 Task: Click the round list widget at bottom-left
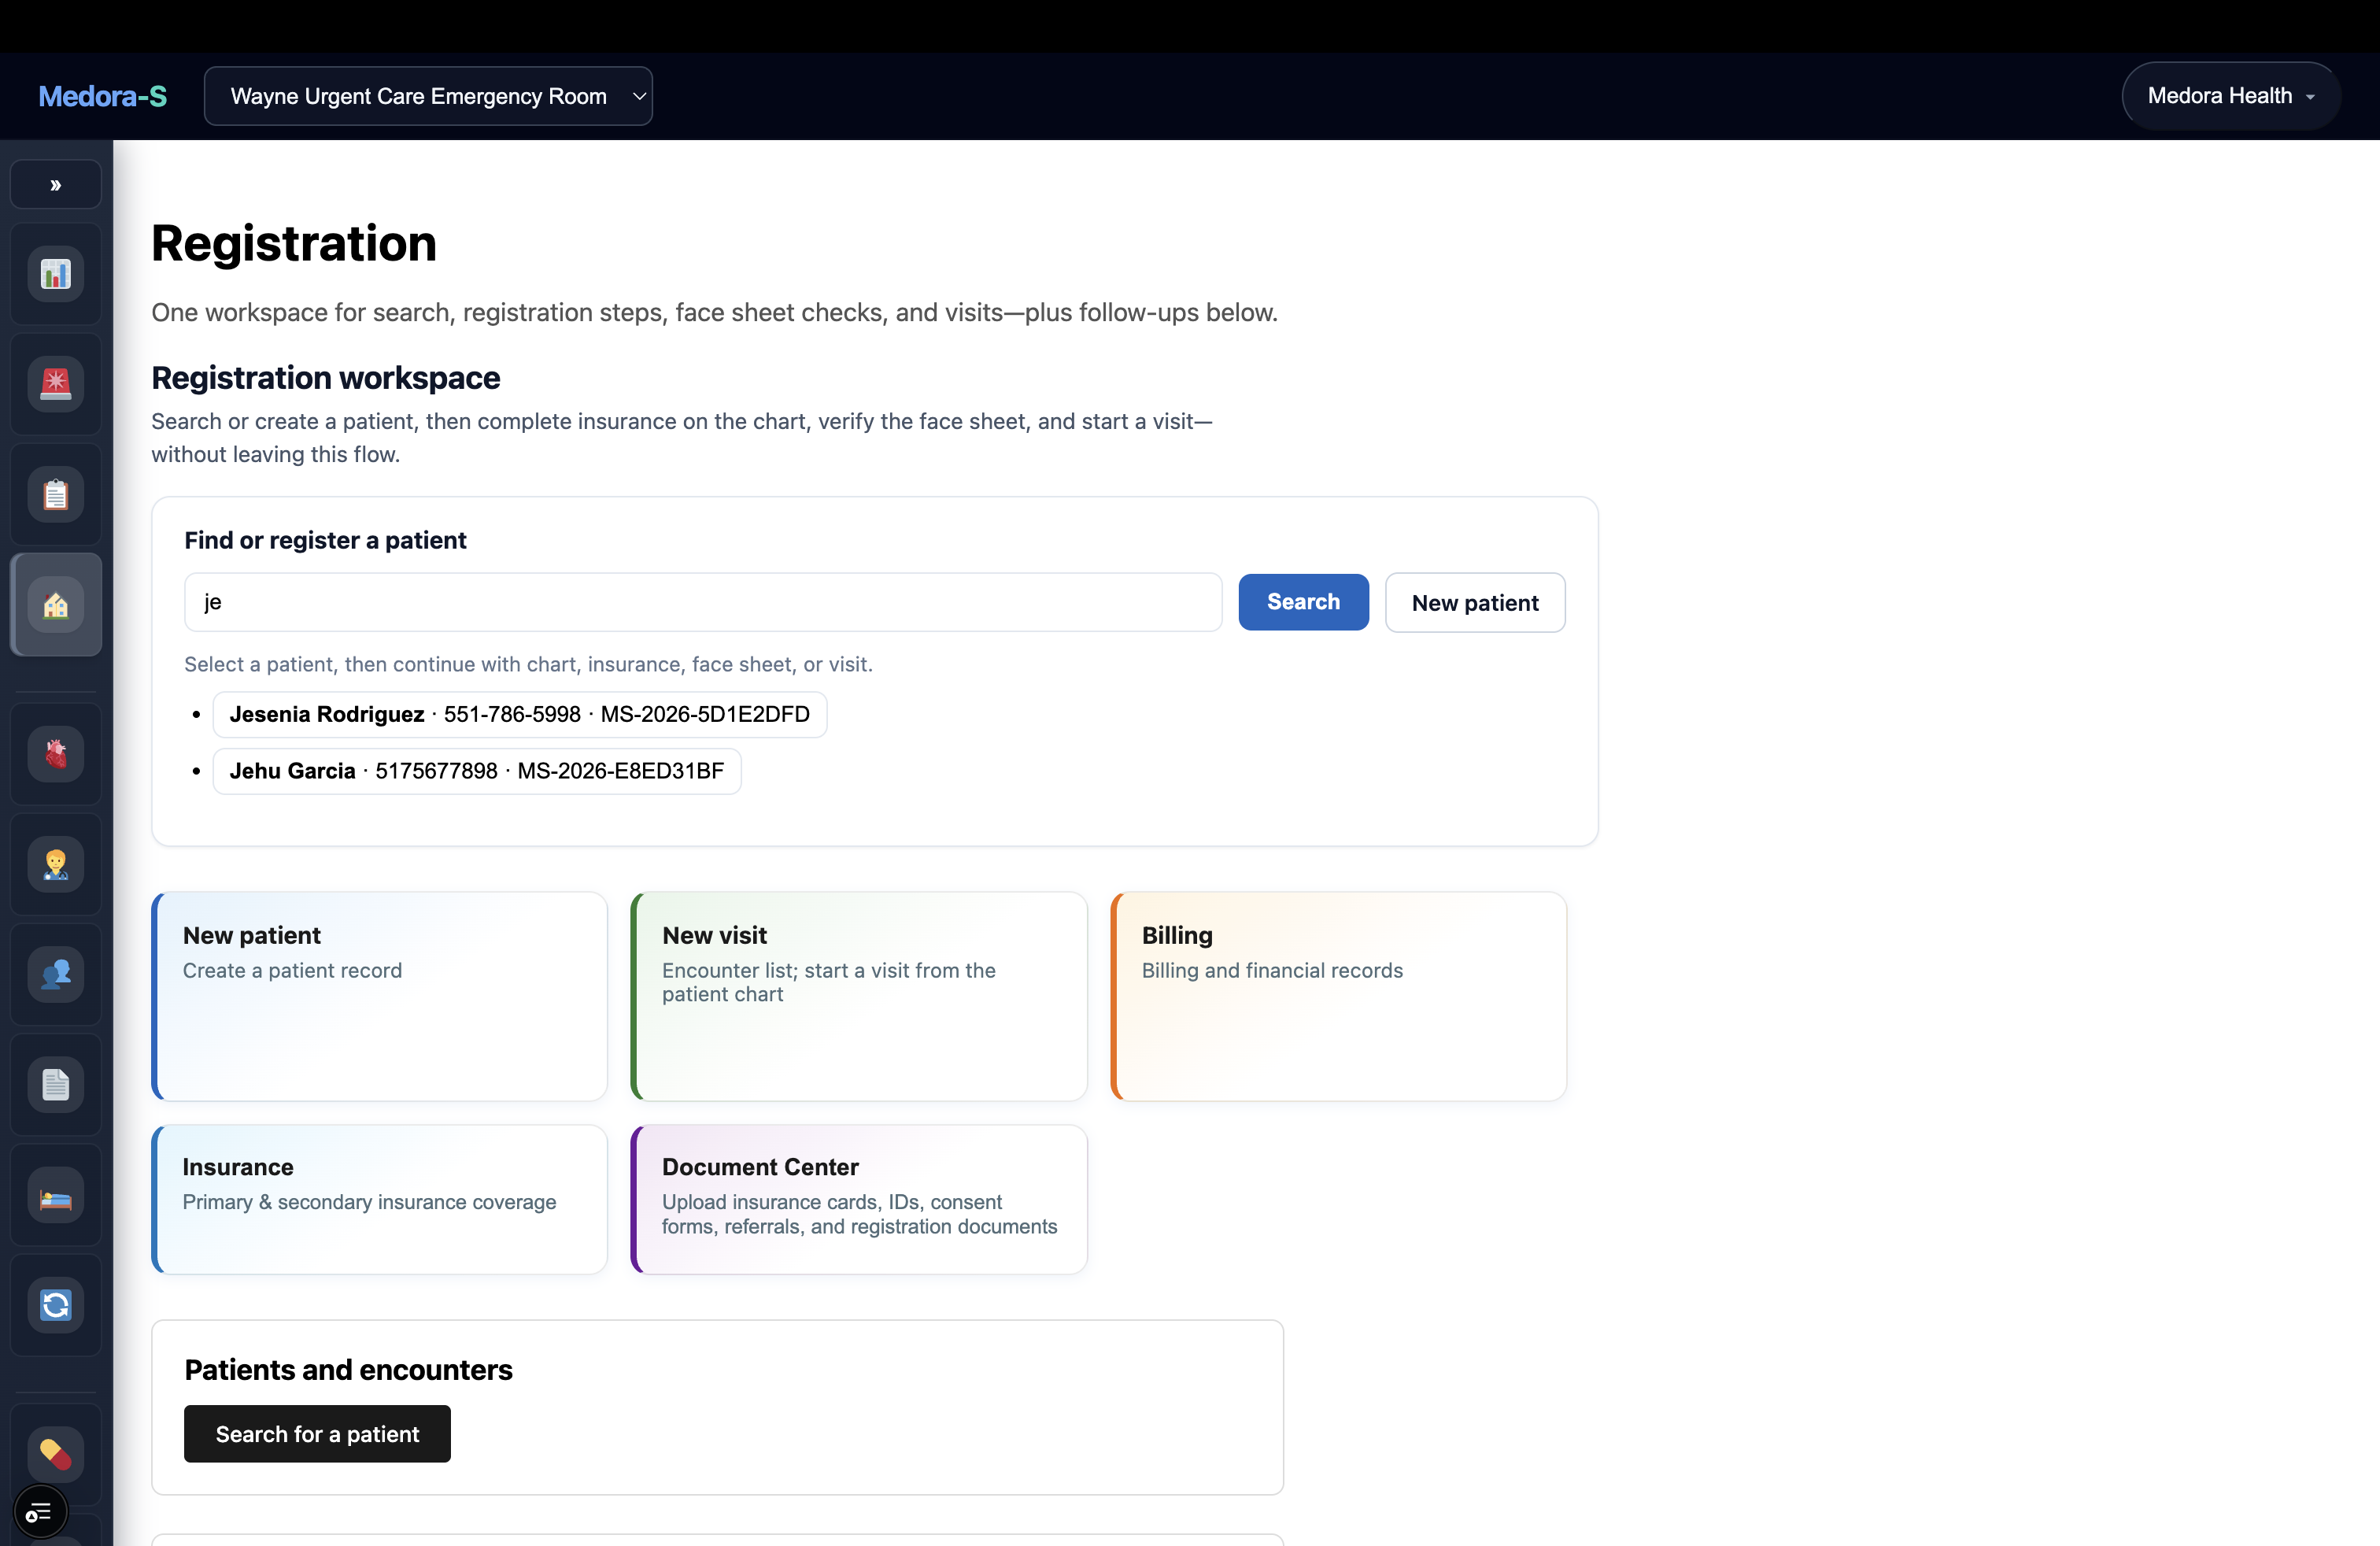point(39,1512)
